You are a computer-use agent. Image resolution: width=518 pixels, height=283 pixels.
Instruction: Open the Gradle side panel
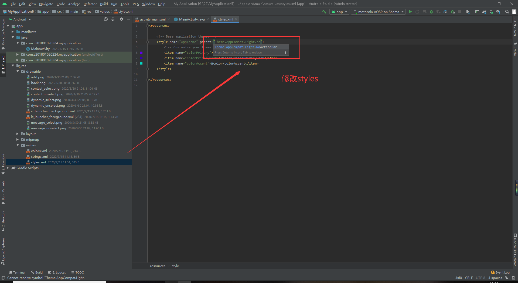click(x=515, y=49)
